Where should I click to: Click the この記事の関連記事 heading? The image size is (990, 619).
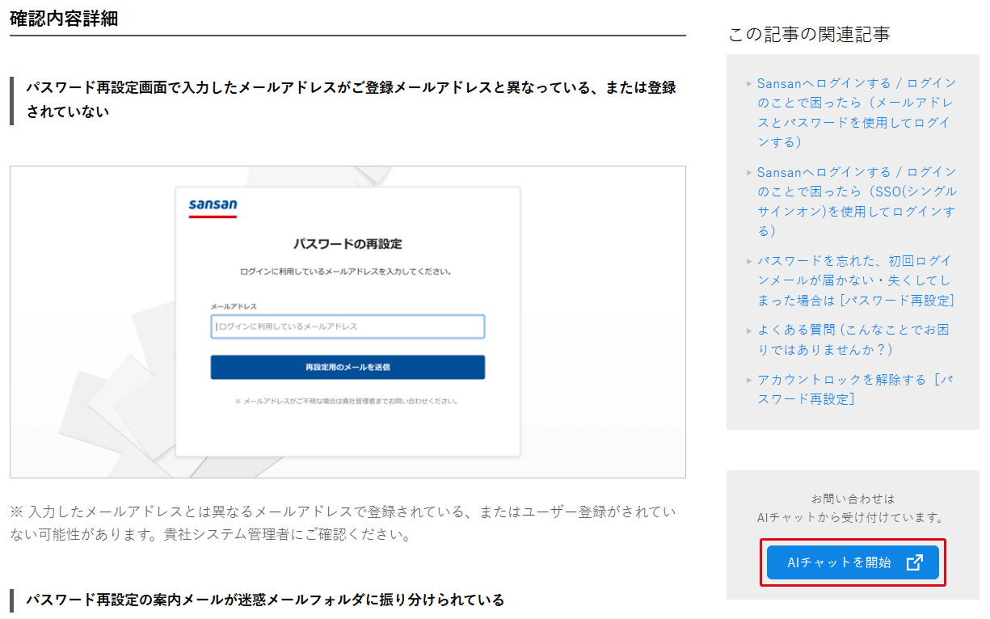[809, 34]
